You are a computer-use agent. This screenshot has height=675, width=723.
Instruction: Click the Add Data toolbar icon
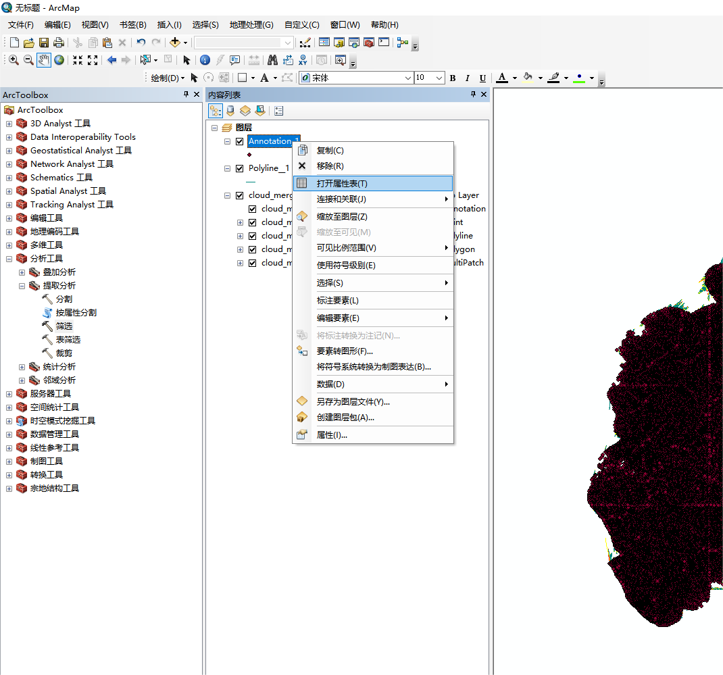pyautogui.click(x=175, y=43)
